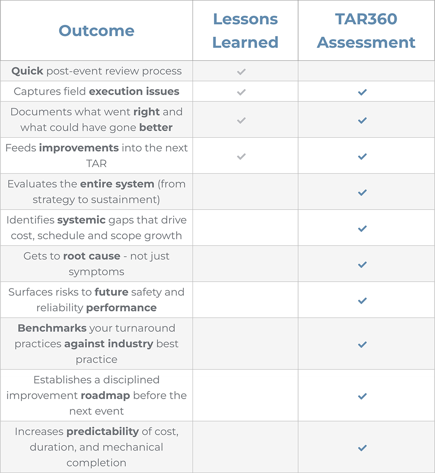Click TAR360 checkmark for field execution issues
Viewport: 435px width, 473px height.
click(x=362, y=92)
